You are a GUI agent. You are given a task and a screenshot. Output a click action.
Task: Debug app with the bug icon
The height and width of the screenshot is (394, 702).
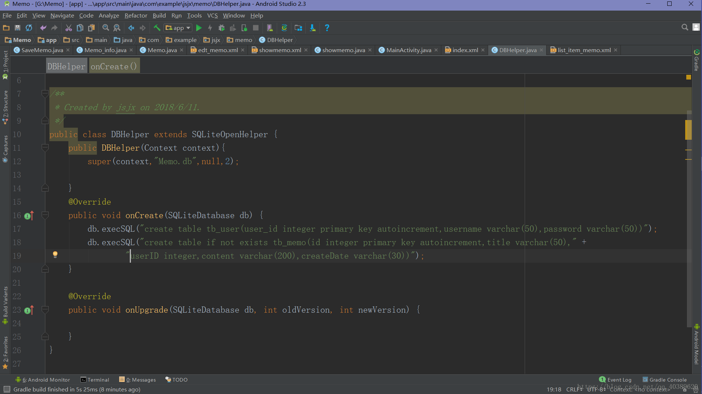[x=222, y=28]
